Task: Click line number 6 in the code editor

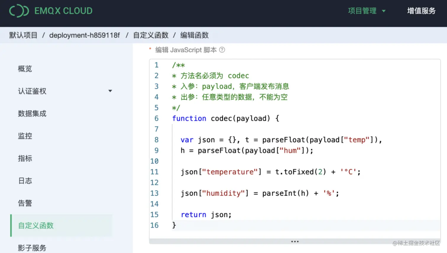Action: click(x=156, y=118)
